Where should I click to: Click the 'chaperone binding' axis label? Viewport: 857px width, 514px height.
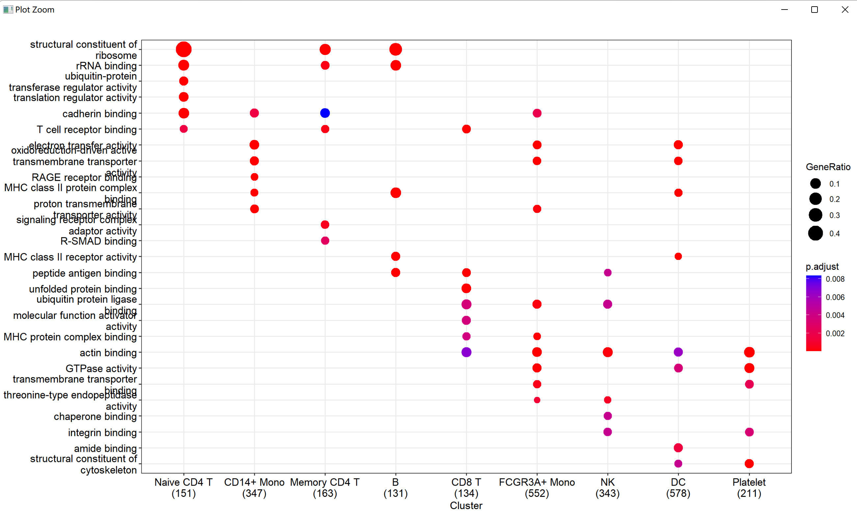[95, 416]
